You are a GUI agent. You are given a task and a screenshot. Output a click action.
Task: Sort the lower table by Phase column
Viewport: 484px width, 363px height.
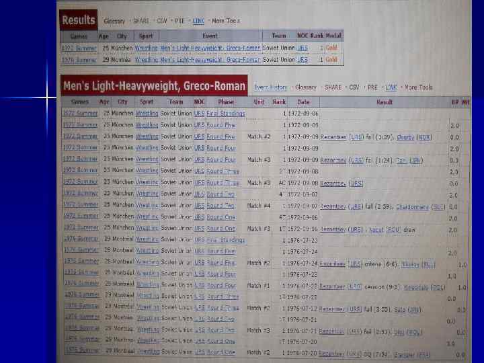[x=226, y=102]
